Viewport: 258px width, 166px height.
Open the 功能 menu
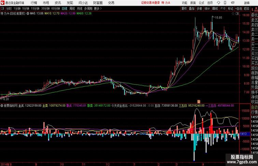[185, 3]
